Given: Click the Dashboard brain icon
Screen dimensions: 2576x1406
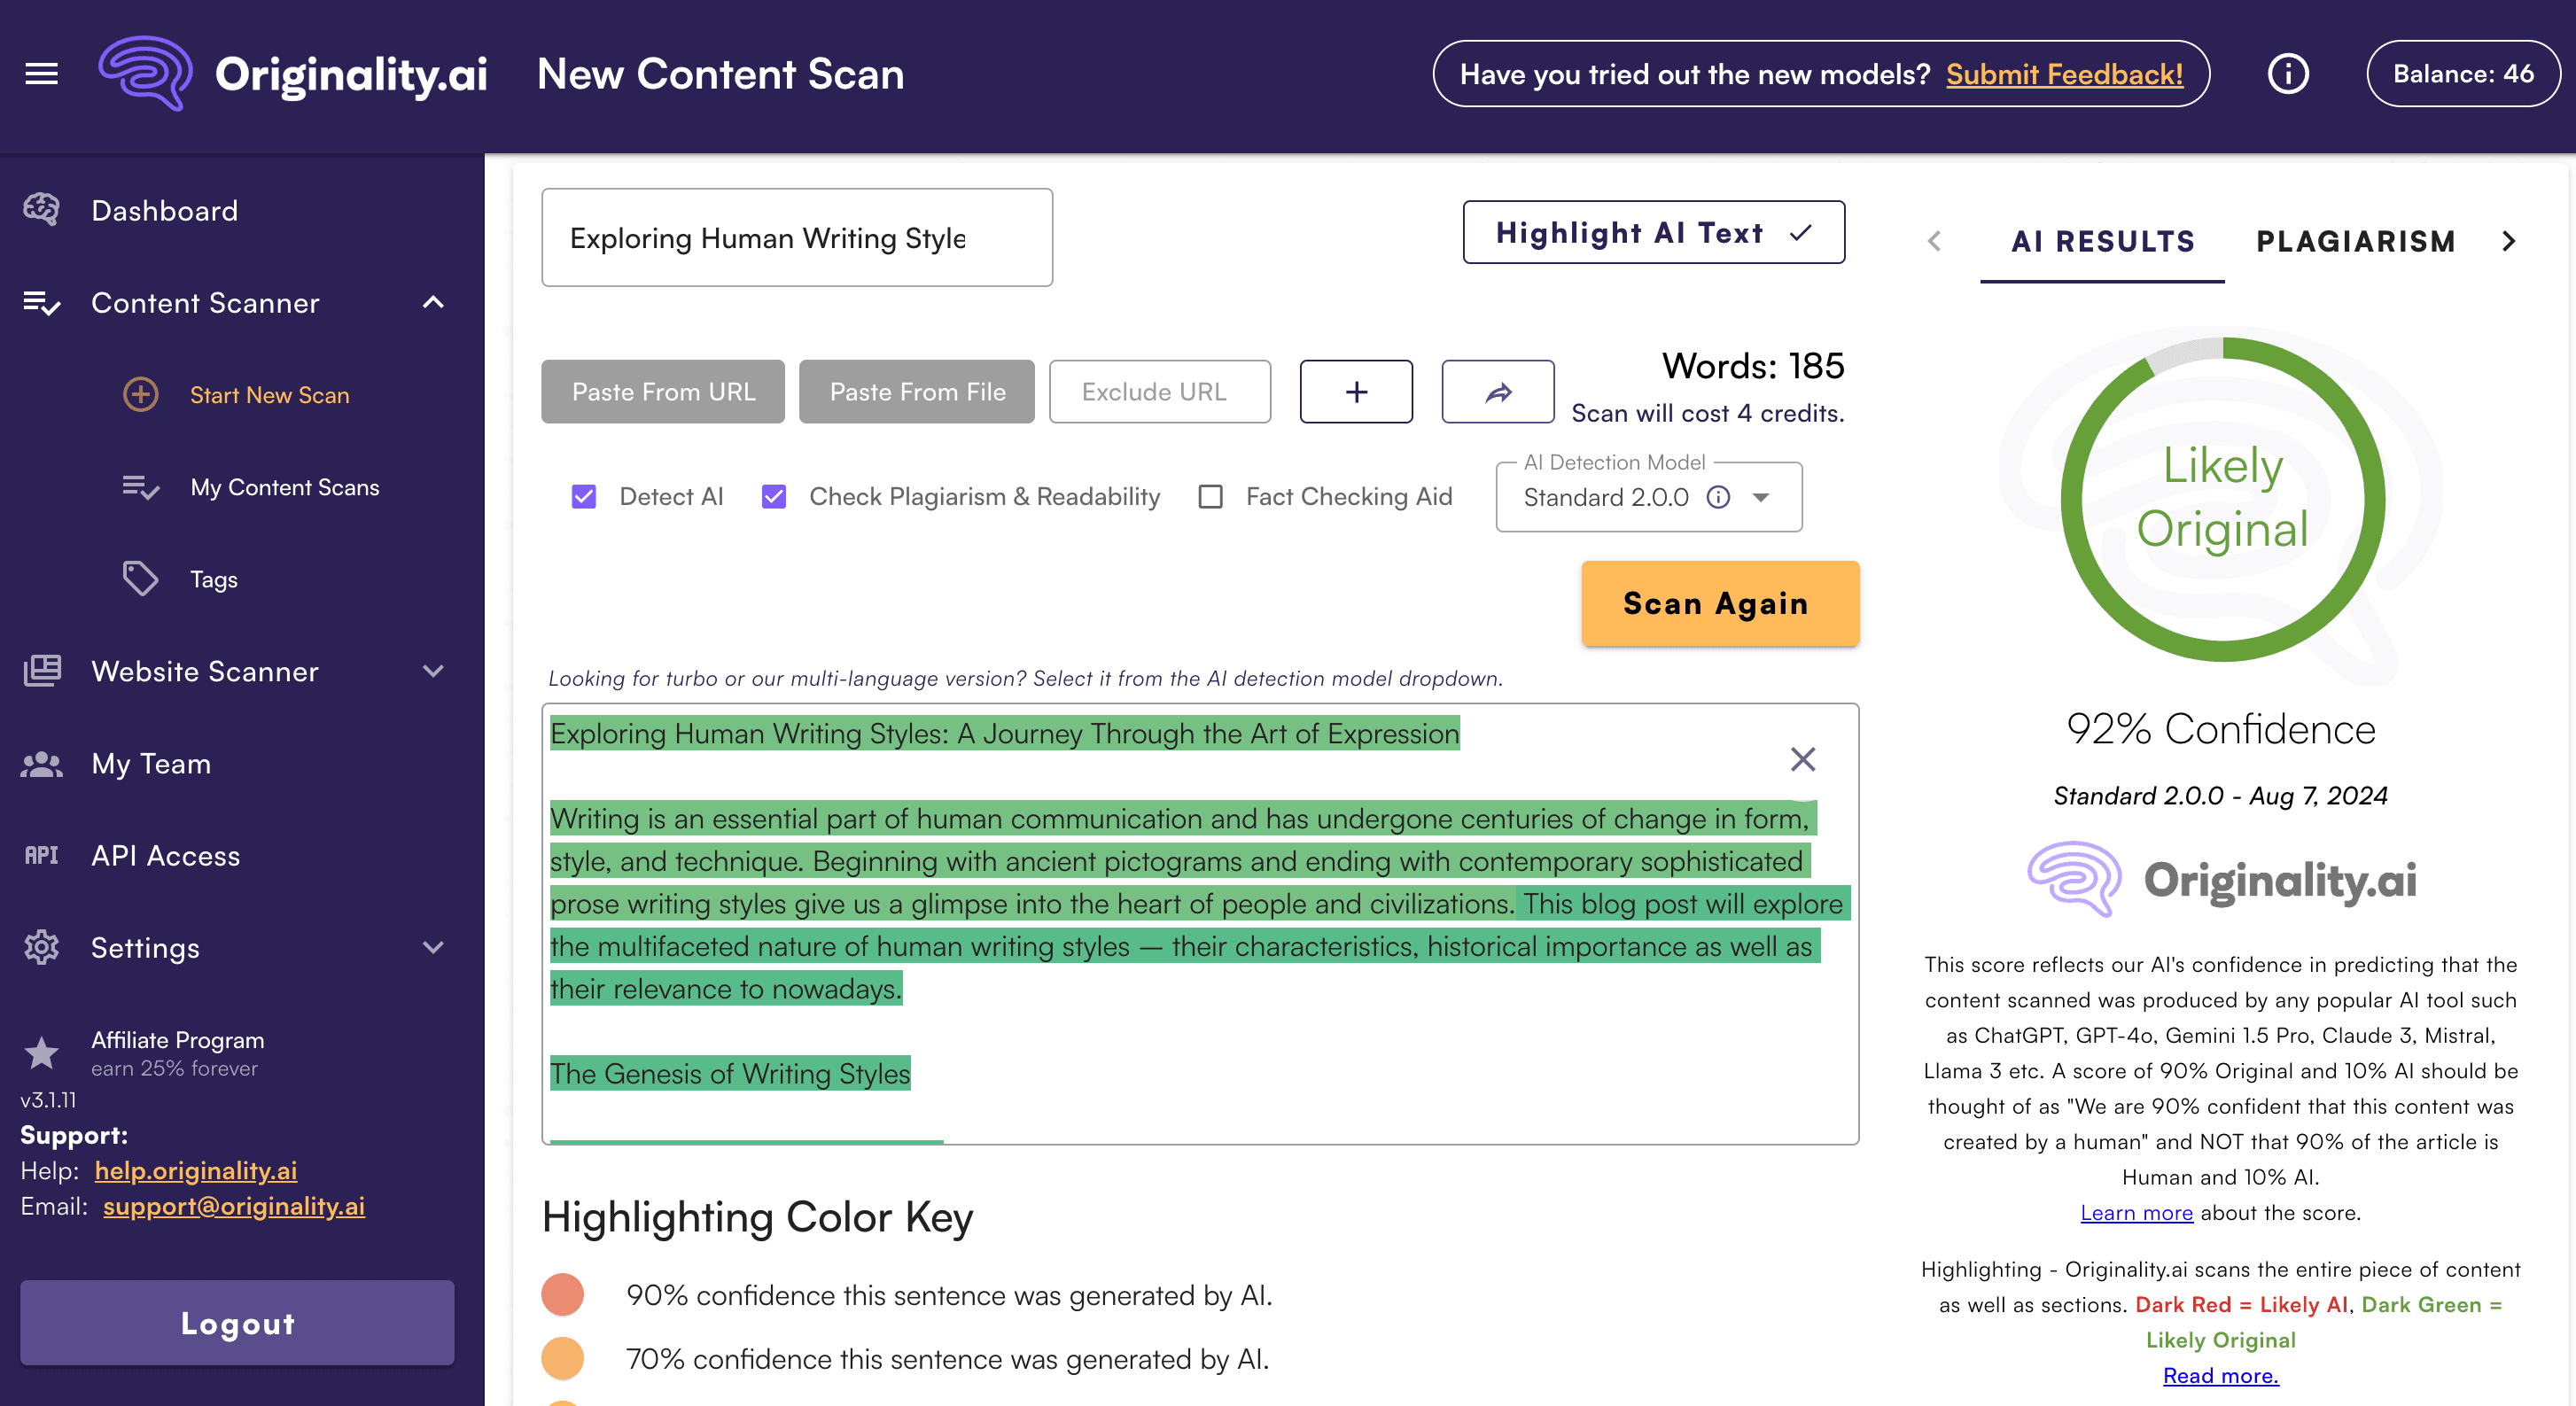Looking at the screenshot, I should [41, 210].
